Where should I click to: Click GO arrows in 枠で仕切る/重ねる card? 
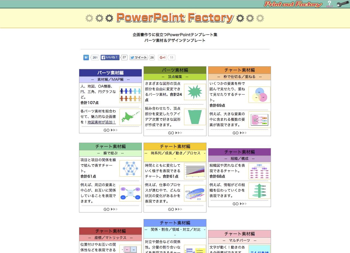pyautogui.click(x=240, y=133)
